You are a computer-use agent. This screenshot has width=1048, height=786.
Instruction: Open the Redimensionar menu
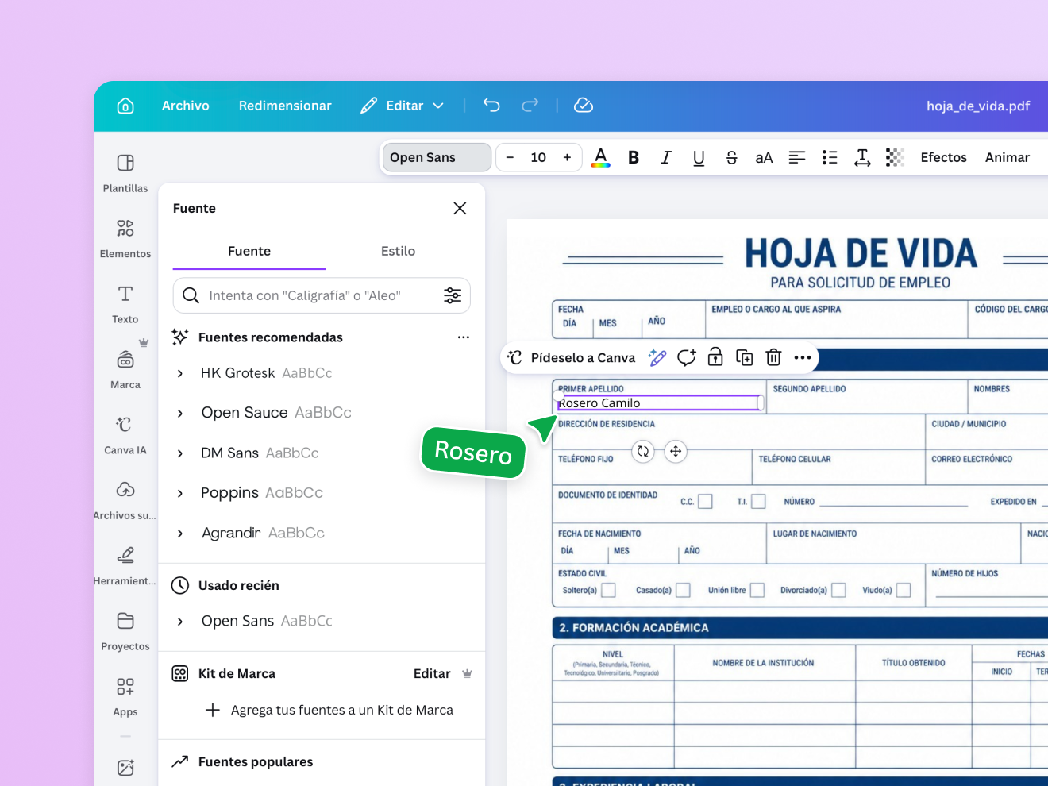pos(285,106)
